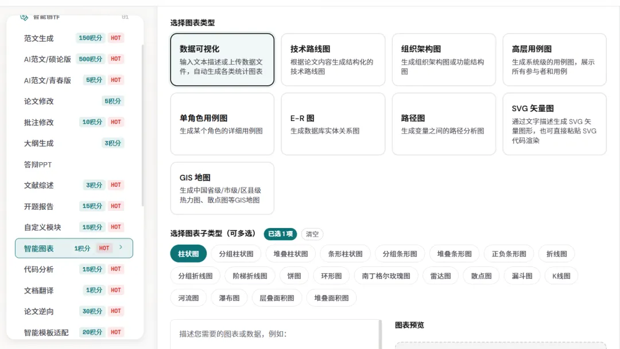This screenshot has height=349, width=620.
Task: Open 文档翻译 sidebar item
Action: pos(74,291)
